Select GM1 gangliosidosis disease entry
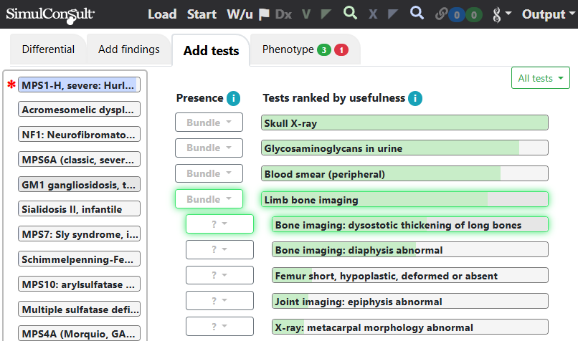 pos(80,185)
